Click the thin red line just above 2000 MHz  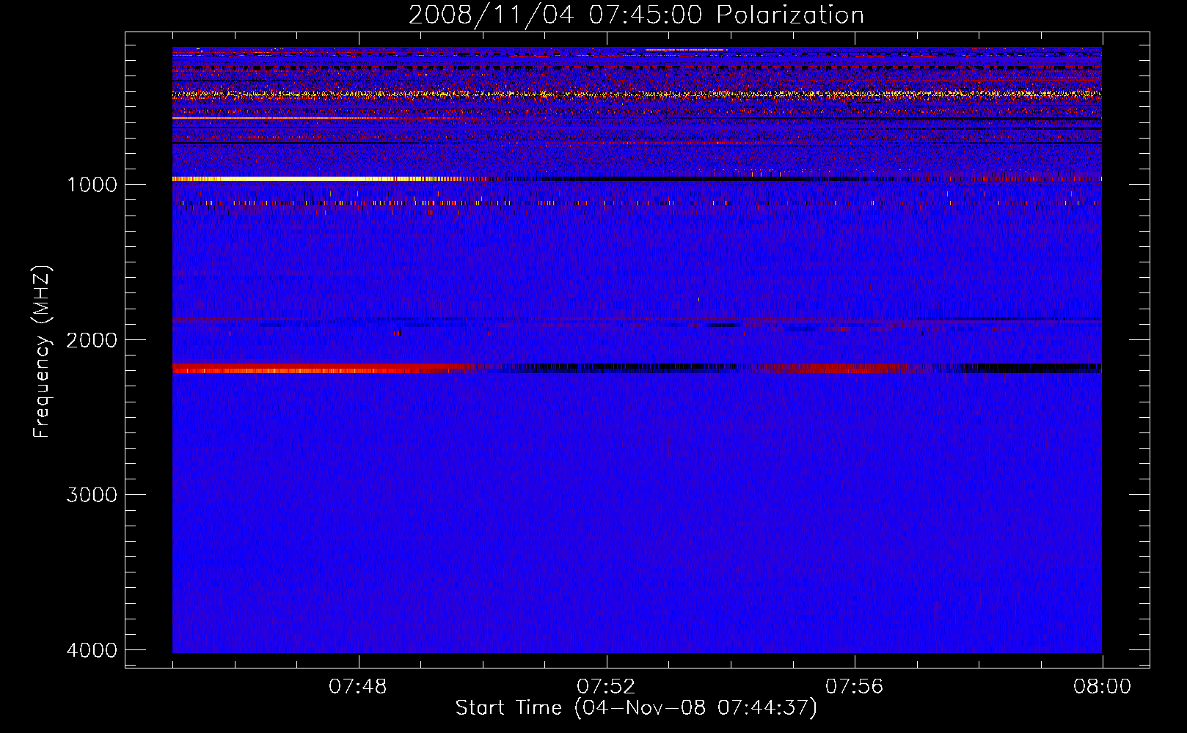tap(637, 320)
